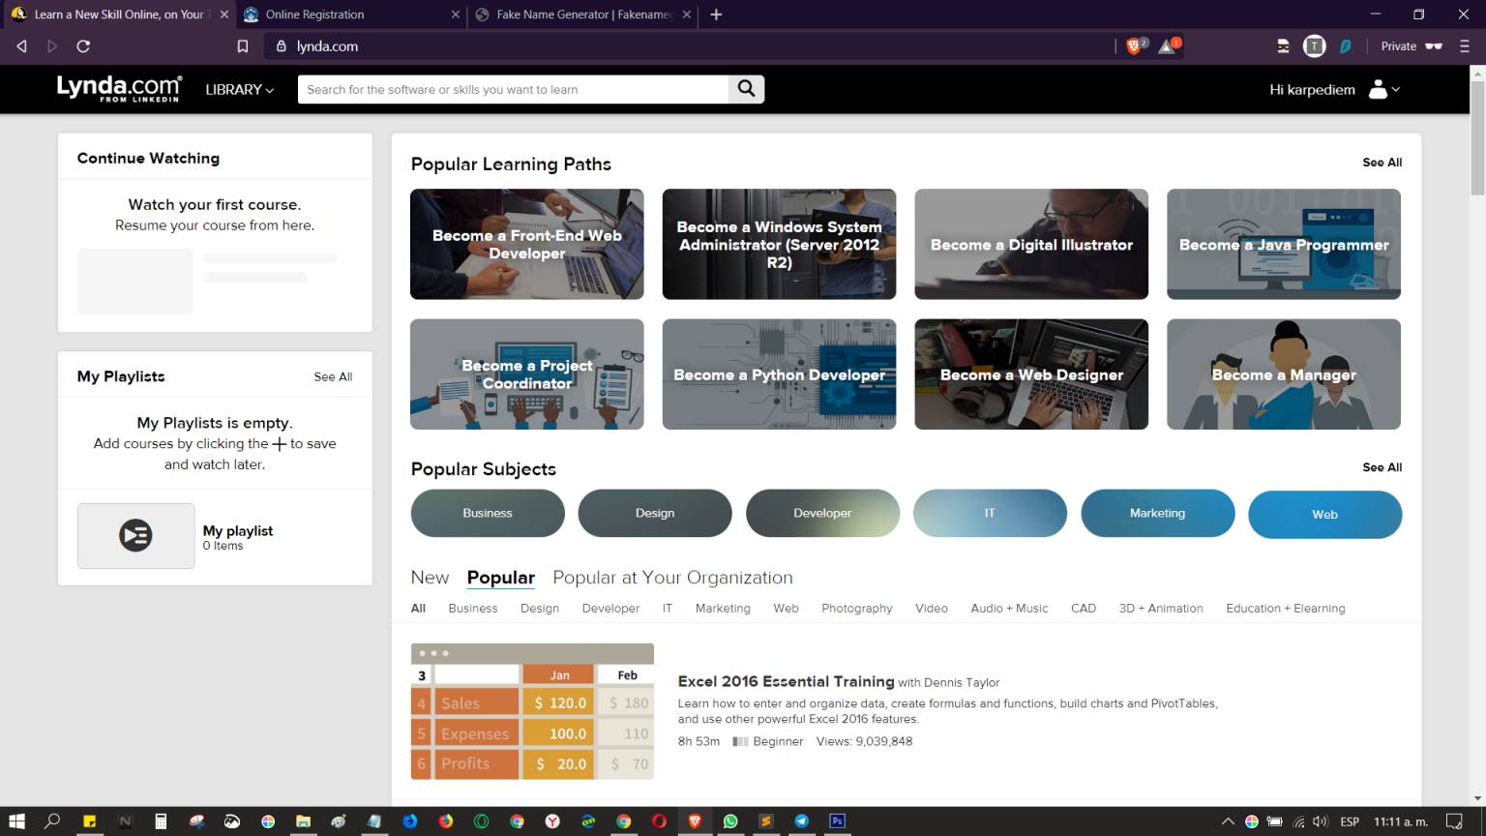Close the Online Registration tab

(457, 15)
